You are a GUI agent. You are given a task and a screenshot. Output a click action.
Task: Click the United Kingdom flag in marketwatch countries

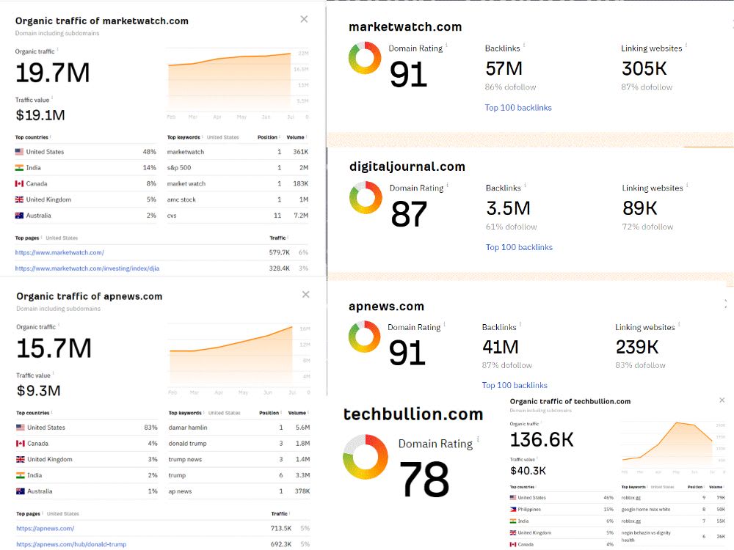click(19, 199)
